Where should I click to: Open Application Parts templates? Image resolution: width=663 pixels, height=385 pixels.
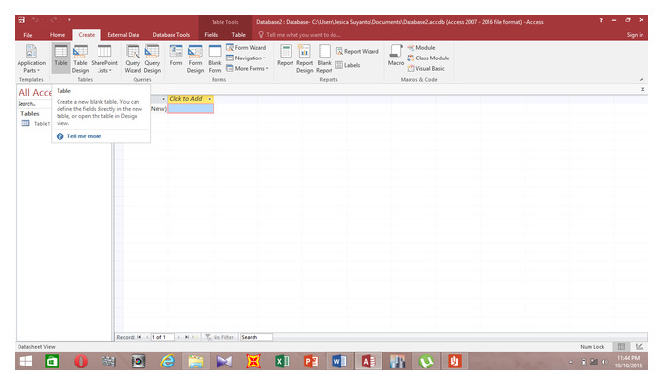(31, 58)
